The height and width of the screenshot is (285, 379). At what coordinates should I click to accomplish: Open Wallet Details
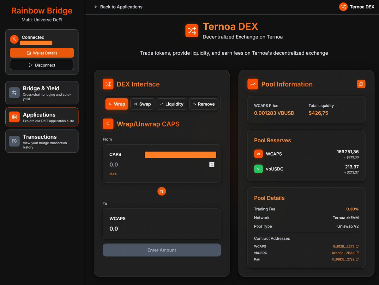pos(42,53)
